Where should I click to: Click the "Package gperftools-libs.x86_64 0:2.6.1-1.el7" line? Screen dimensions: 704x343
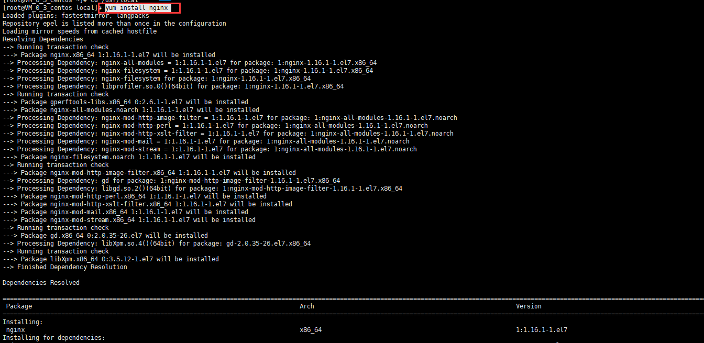coord(125,102)
